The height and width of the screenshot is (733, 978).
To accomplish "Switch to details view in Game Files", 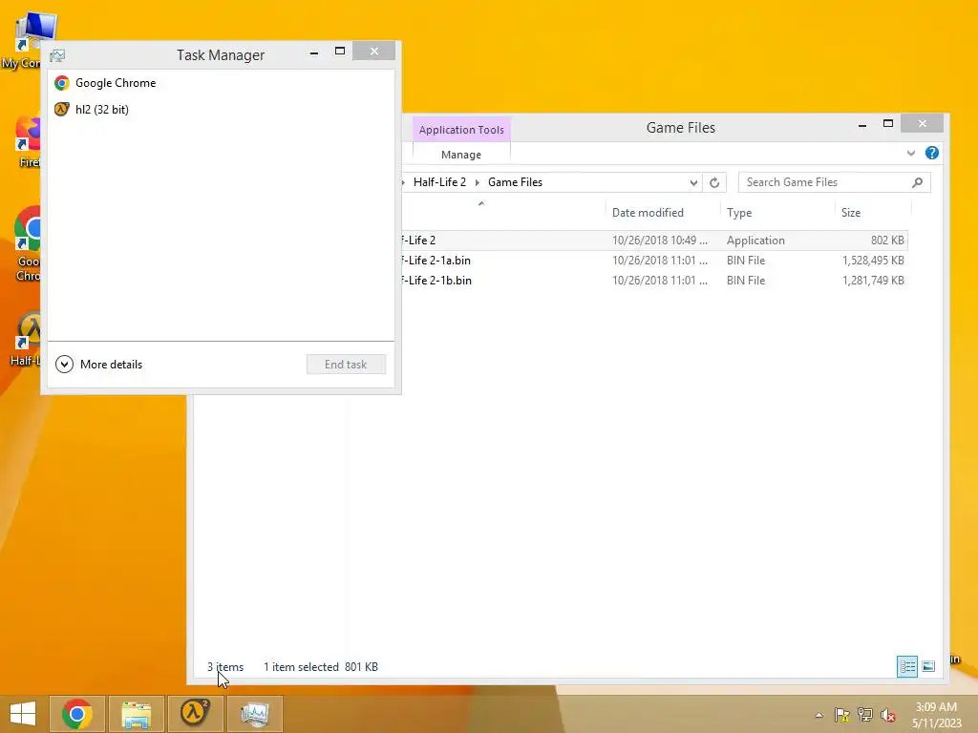I will tap(907, 666).
